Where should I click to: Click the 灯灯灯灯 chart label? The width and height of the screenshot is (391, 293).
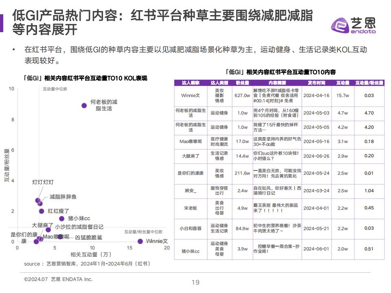(x=43, y=182)
